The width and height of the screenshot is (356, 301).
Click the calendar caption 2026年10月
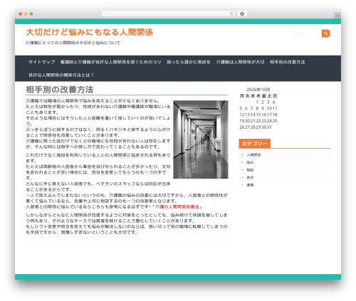[258, 90]
